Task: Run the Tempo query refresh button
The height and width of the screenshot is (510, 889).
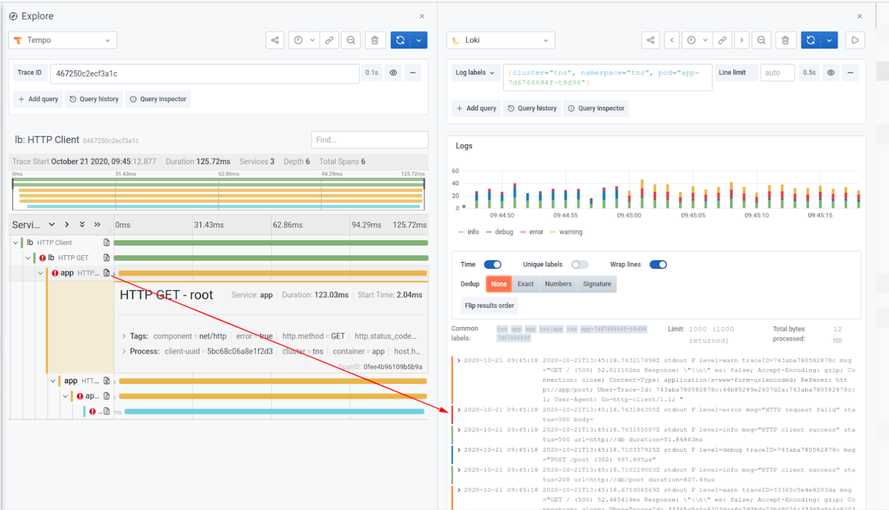Action: (400, 40)
